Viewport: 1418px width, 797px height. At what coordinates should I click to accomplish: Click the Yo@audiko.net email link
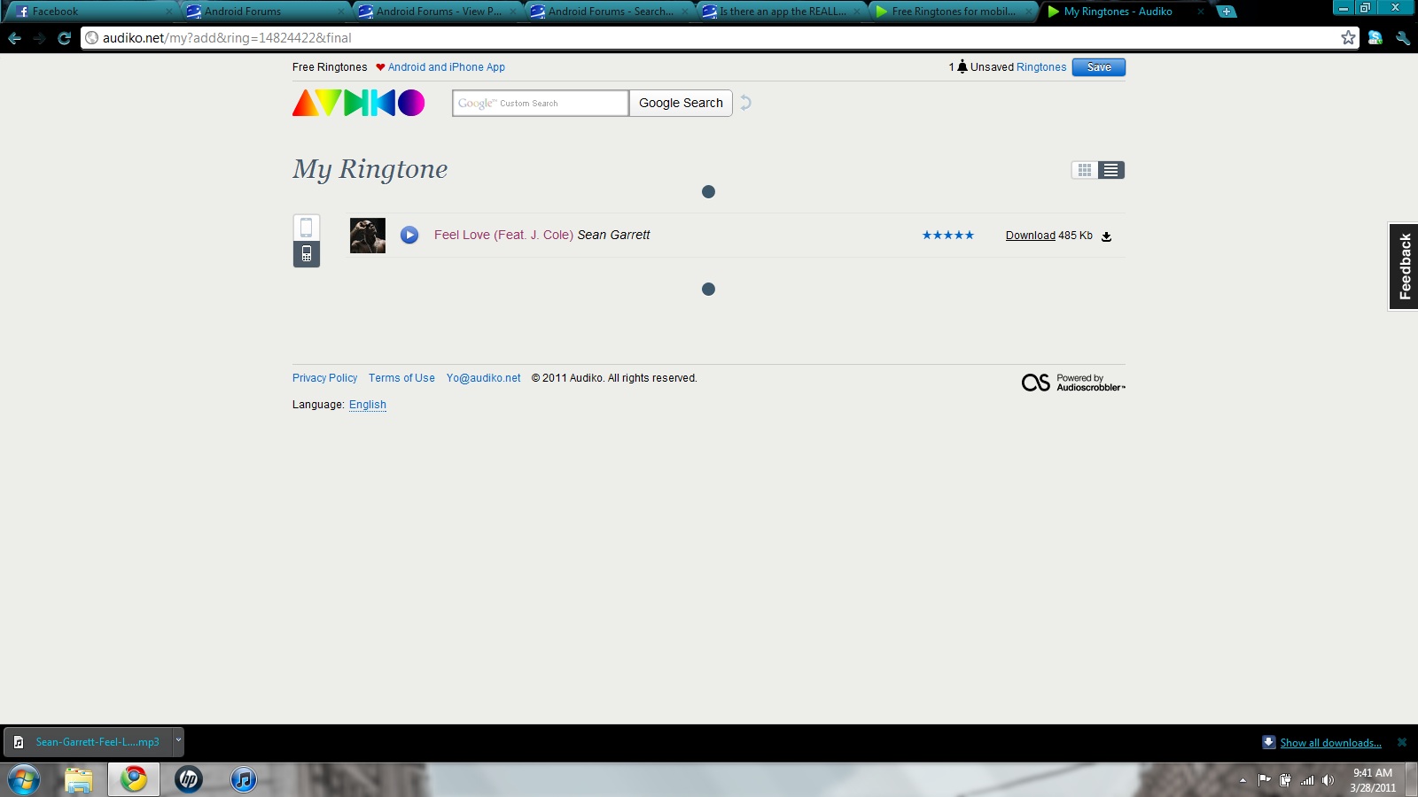(x=484, y=378)
